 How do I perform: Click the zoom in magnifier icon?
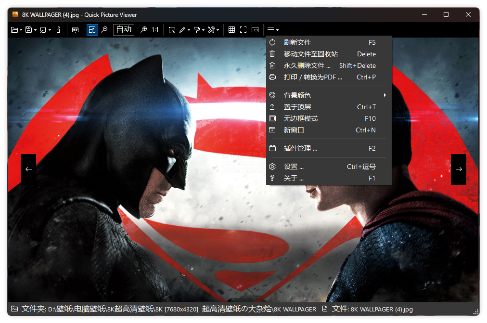[143, 29]
